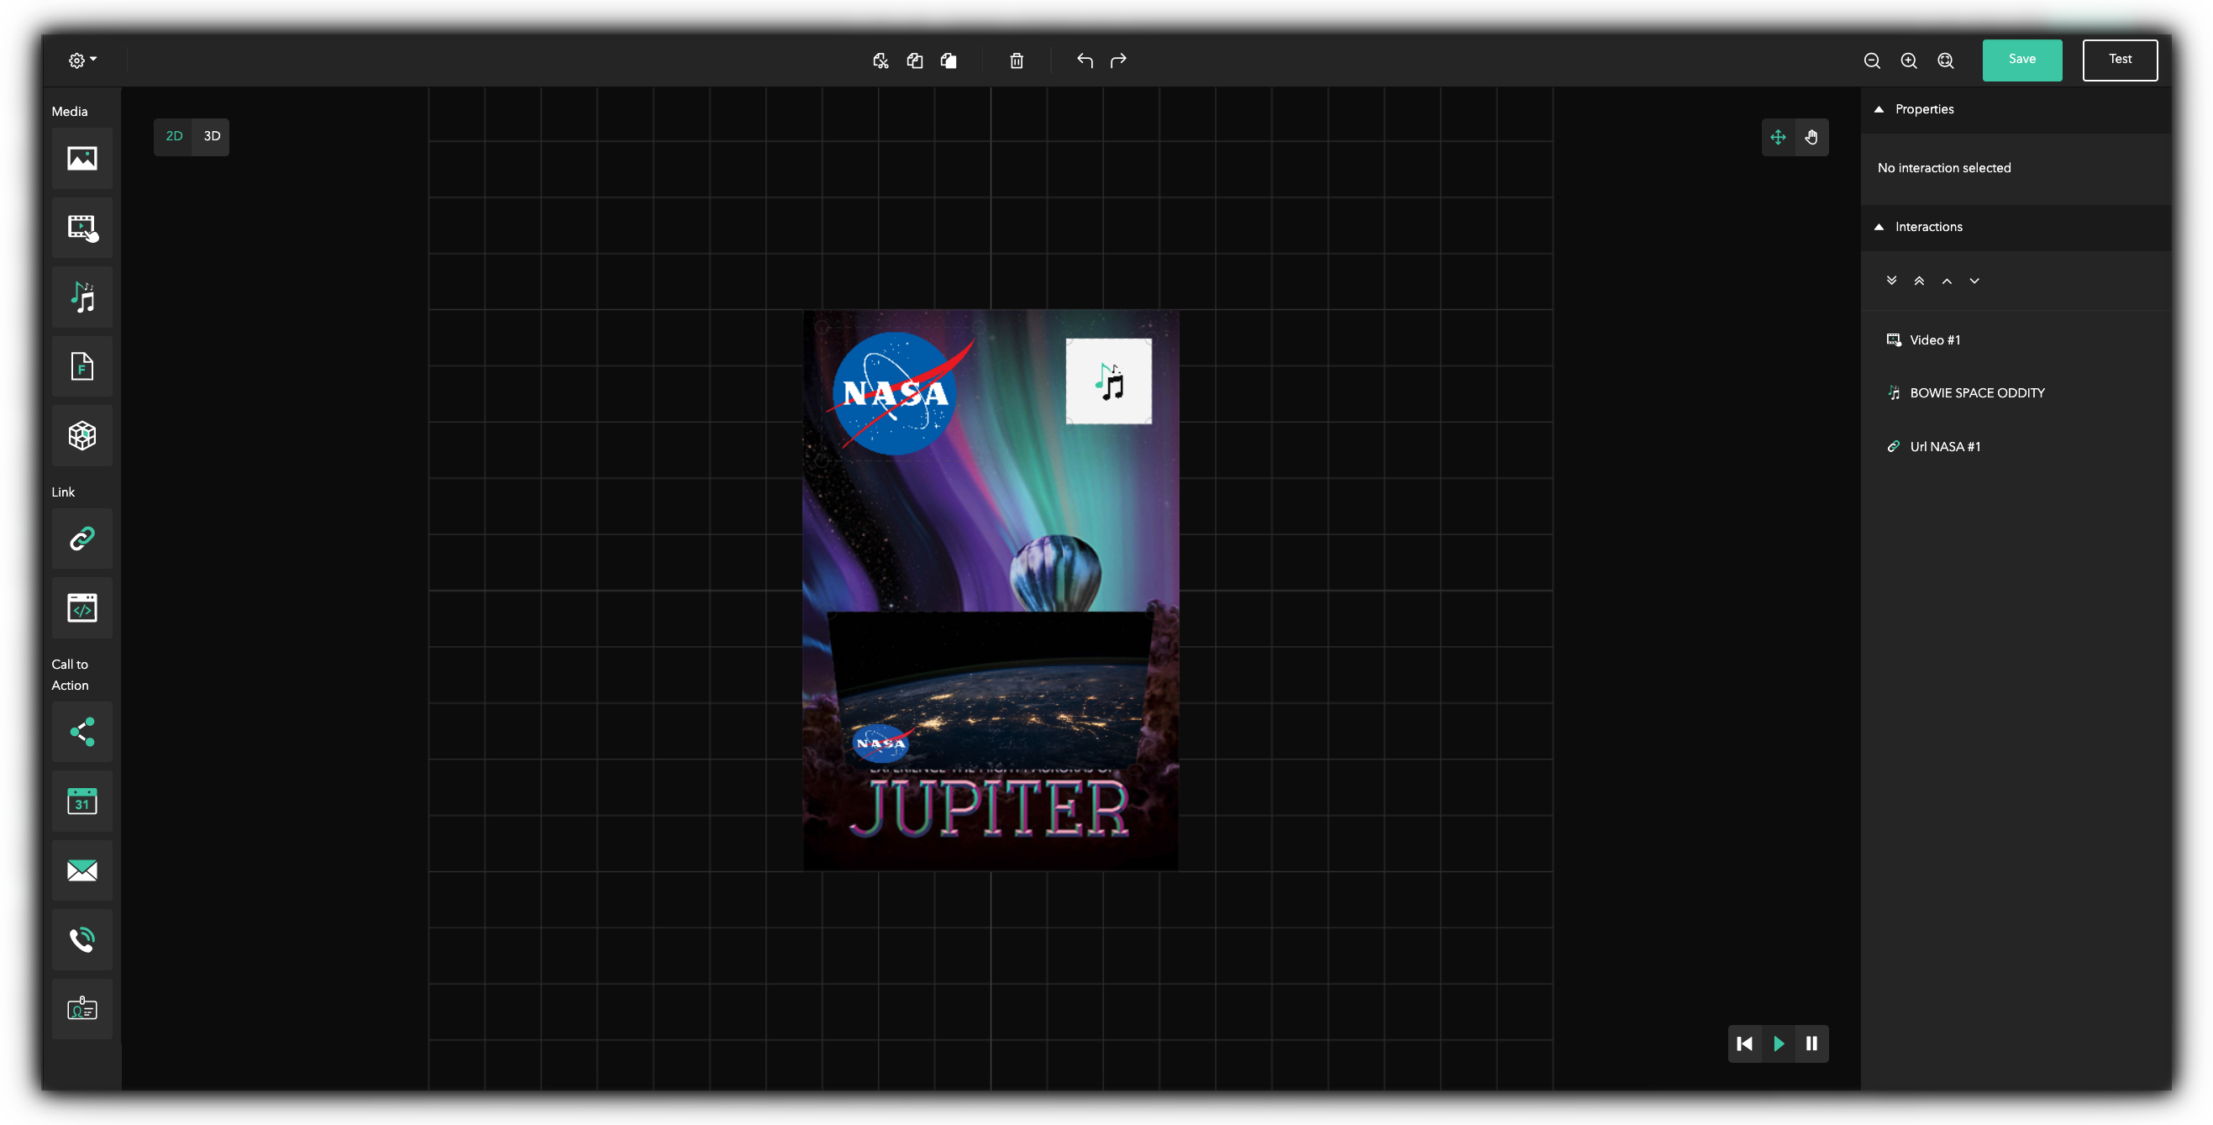2213x1125 pixels.
Task: Click the copy icon in toolbar
Action: pos(915,60)
